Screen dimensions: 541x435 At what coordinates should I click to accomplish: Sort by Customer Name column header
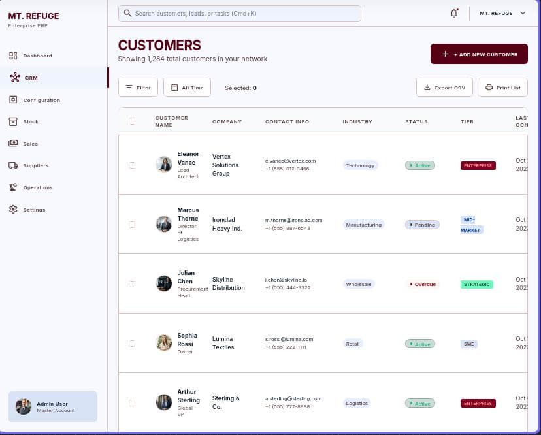[171, 121]
